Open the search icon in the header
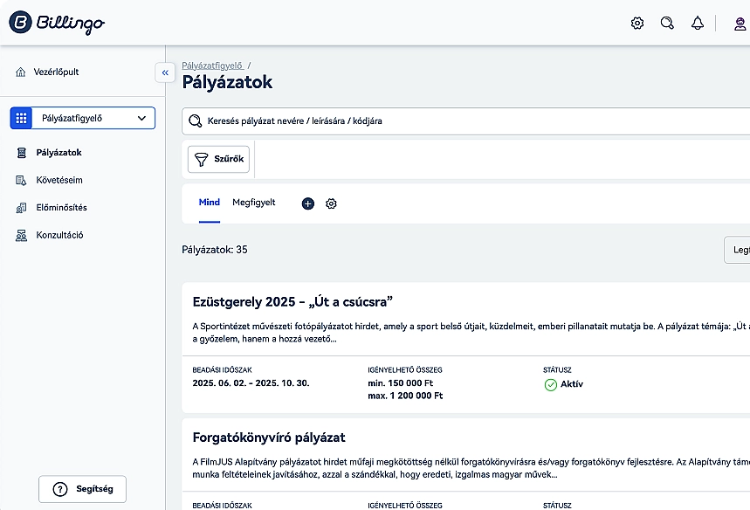Screen dimensions: 750x510 (x=667, y=23)
